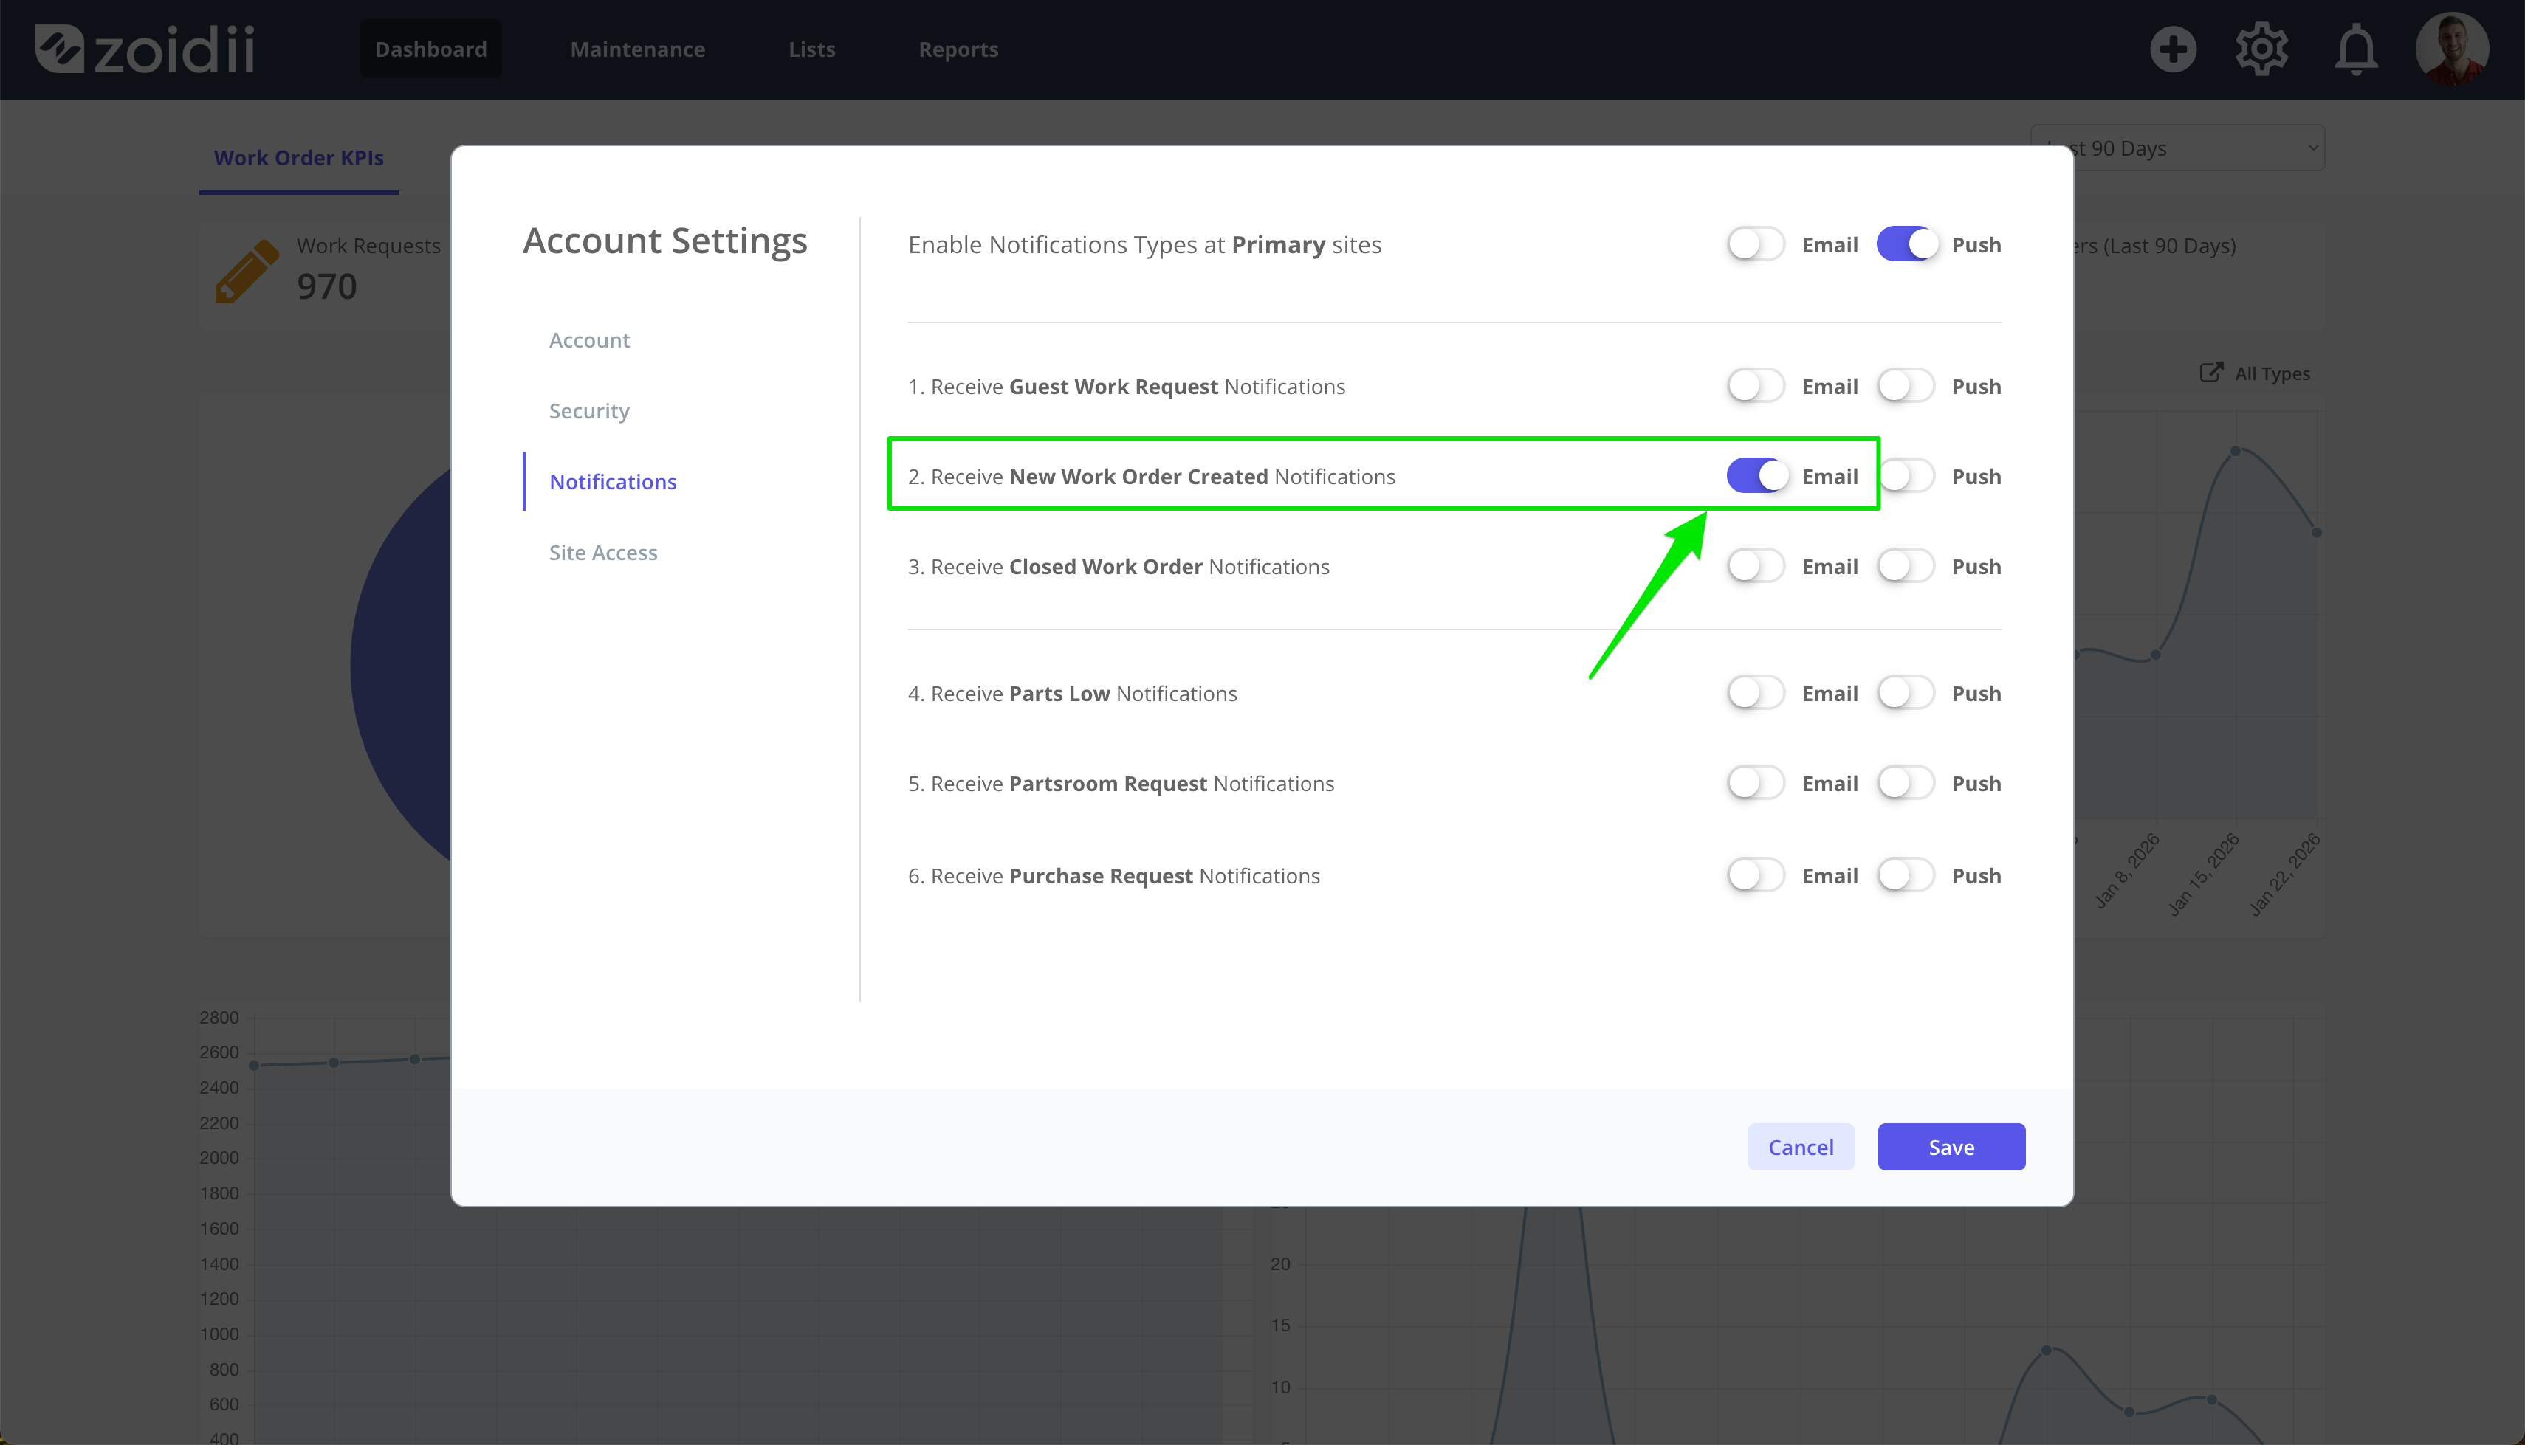Select the Notifications settings section
The image size is (2525, 1445).
click(x=612, y=481)
